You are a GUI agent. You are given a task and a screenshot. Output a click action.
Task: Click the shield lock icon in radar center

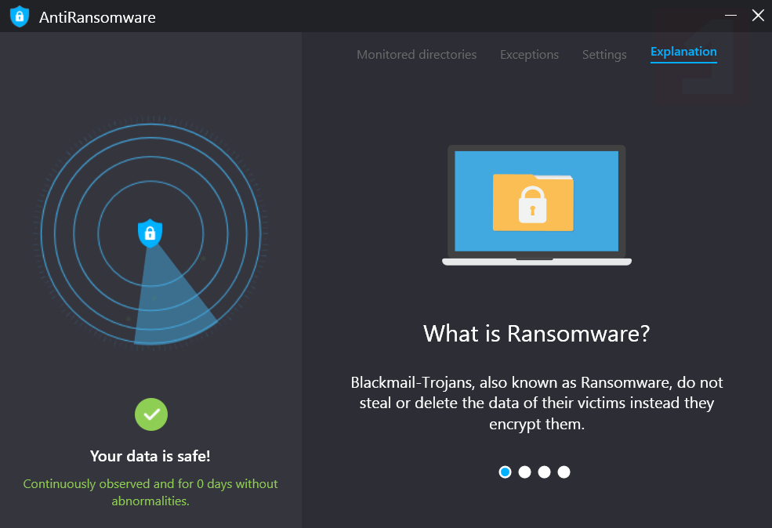click(150, 232)
